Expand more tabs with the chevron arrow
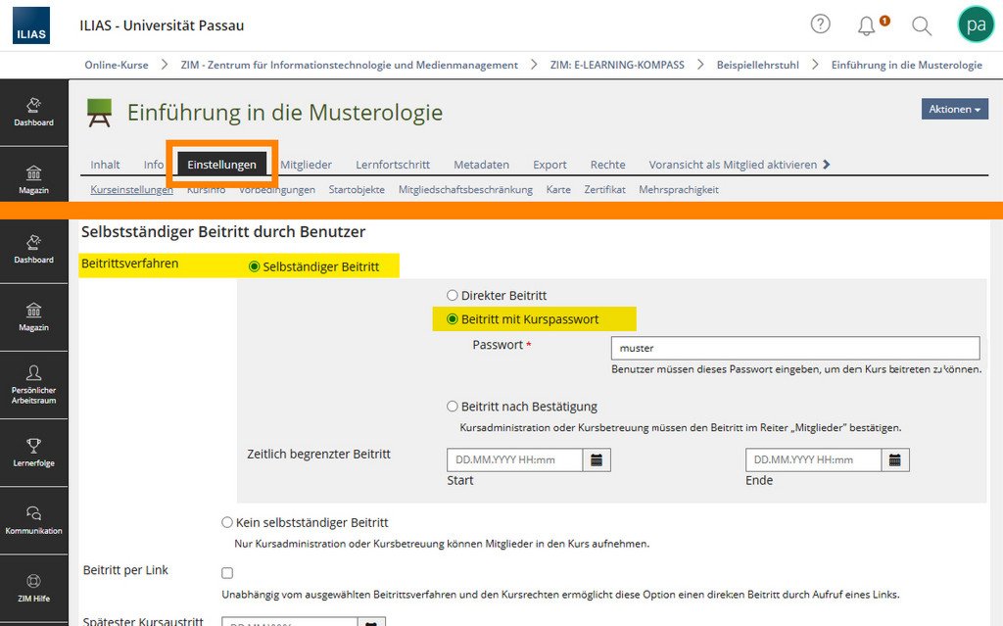The image size is (1003, 626). 827,165
